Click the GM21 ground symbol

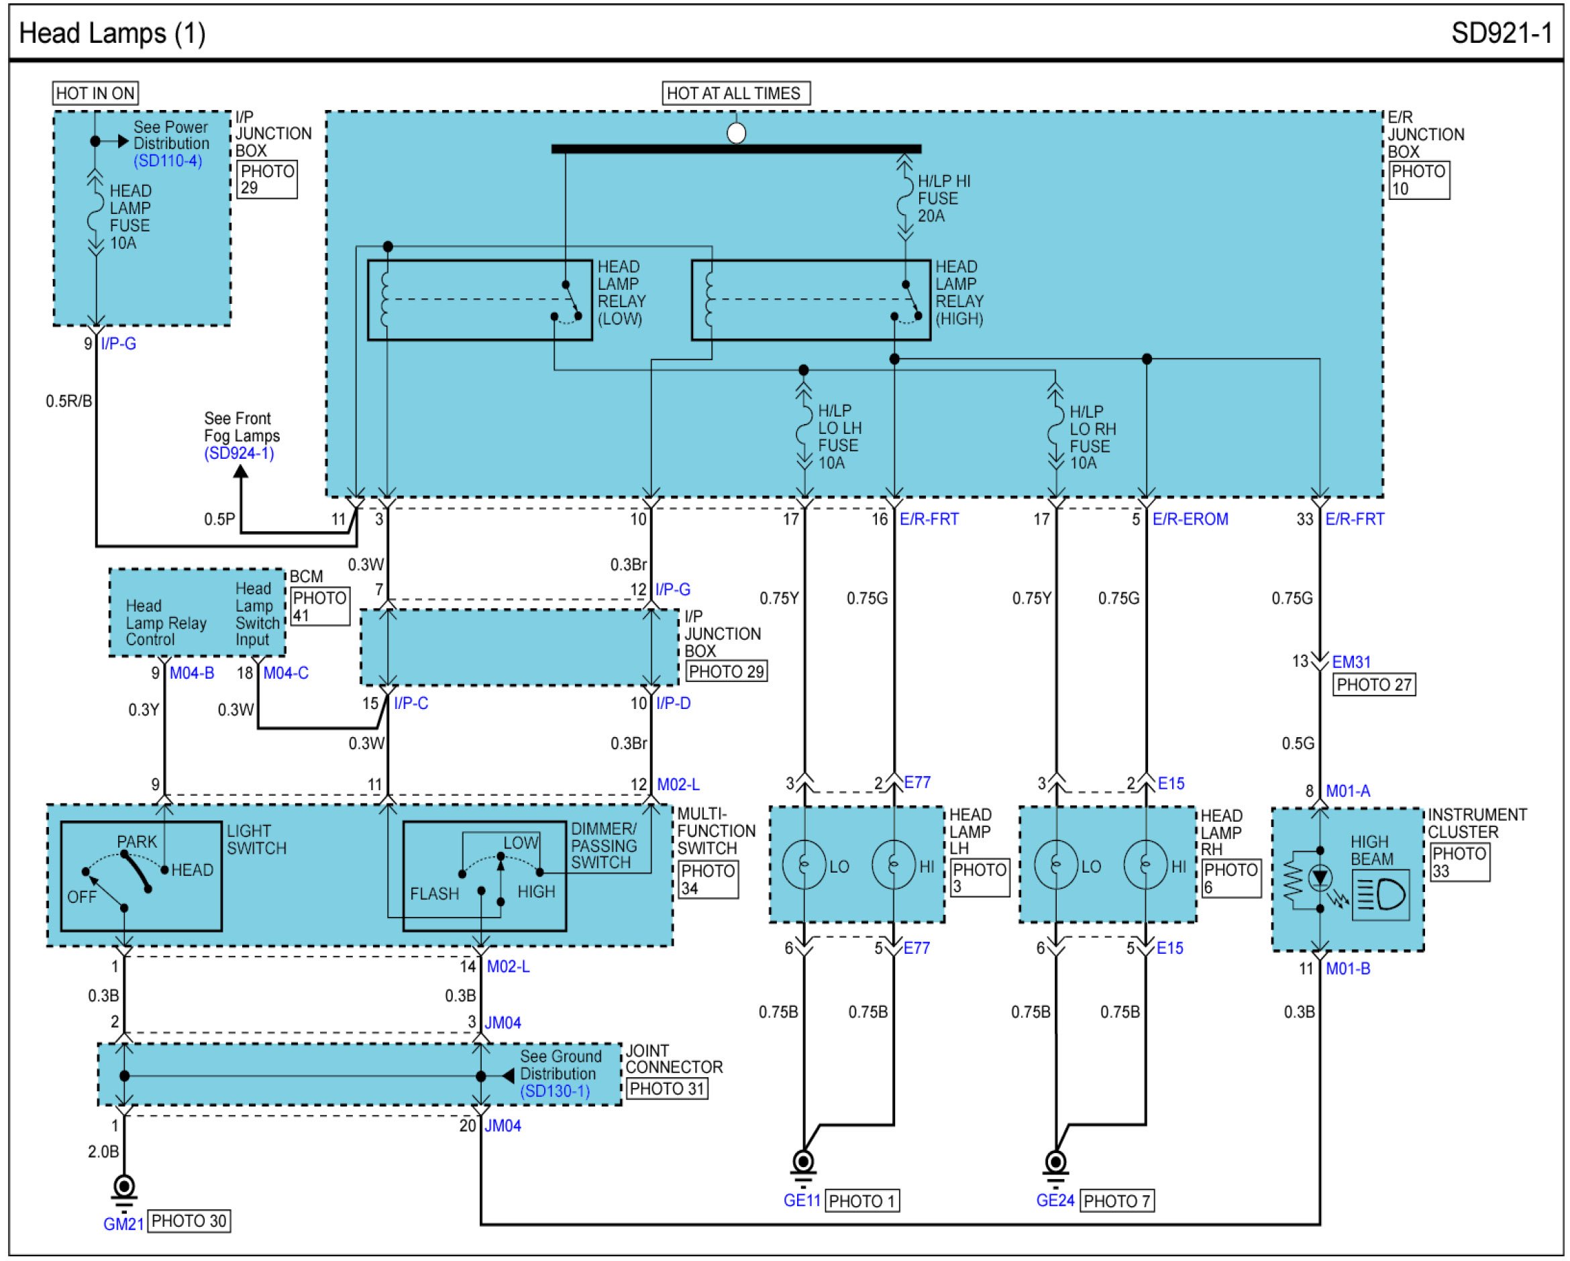(124, 1187)
